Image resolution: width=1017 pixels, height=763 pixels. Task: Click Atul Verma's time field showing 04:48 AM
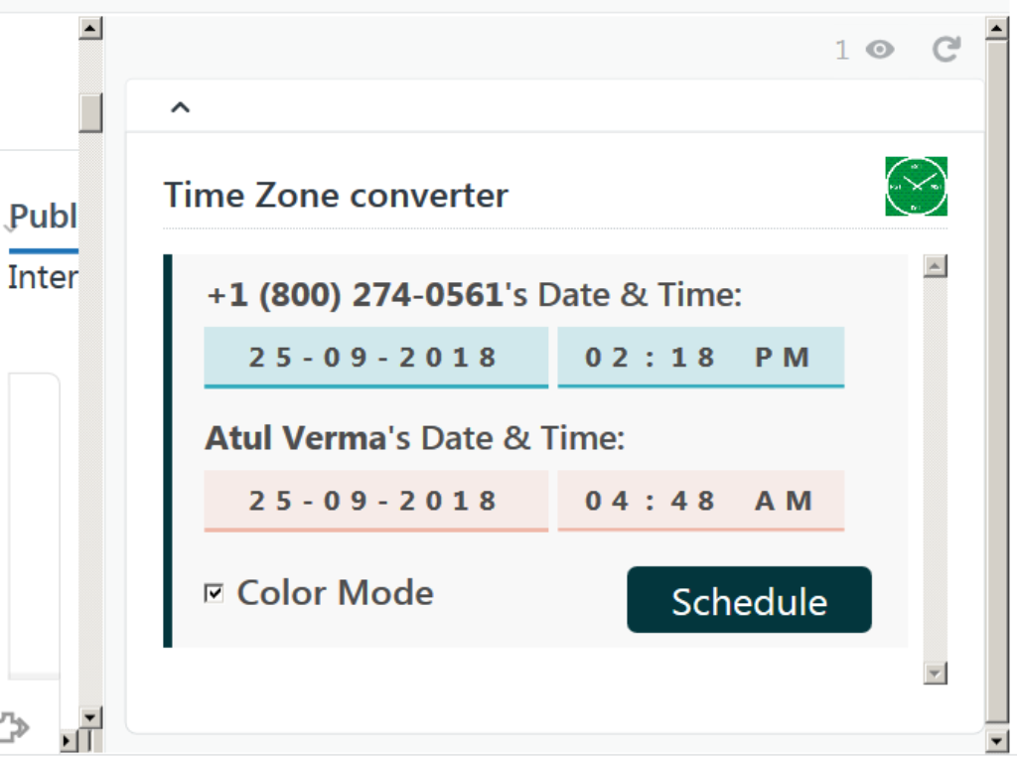tap(700, 501)
